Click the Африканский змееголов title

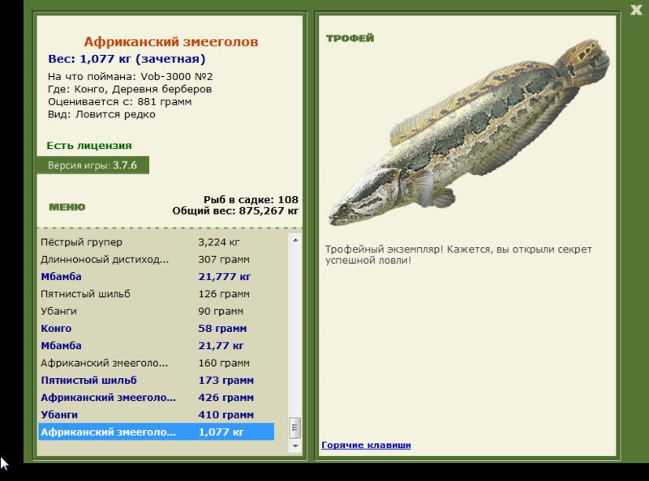(171, 42)
